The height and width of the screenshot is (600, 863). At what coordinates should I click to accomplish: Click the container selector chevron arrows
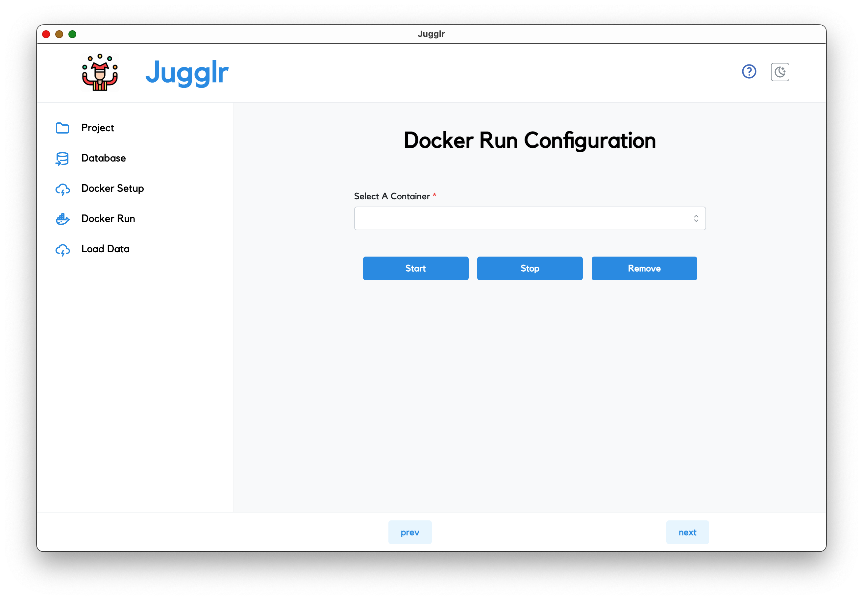696,218
